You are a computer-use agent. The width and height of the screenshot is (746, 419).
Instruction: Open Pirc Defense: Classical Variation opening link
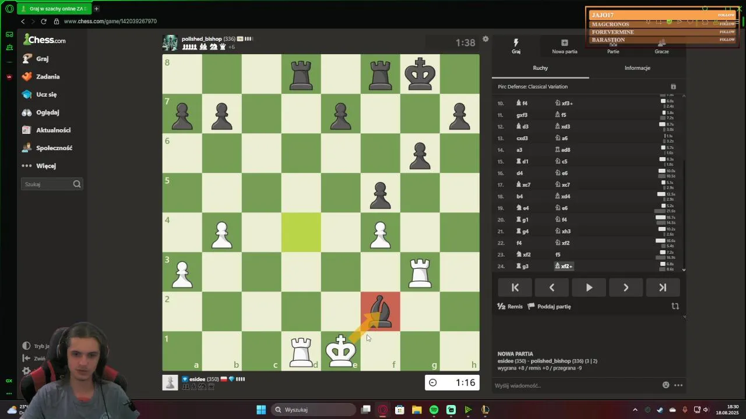pyautogui.click(x=532, y=87)
